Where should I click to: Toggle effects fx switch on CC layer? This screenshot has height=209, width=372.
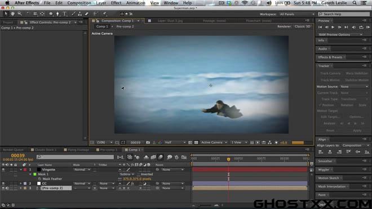[132, 184]
